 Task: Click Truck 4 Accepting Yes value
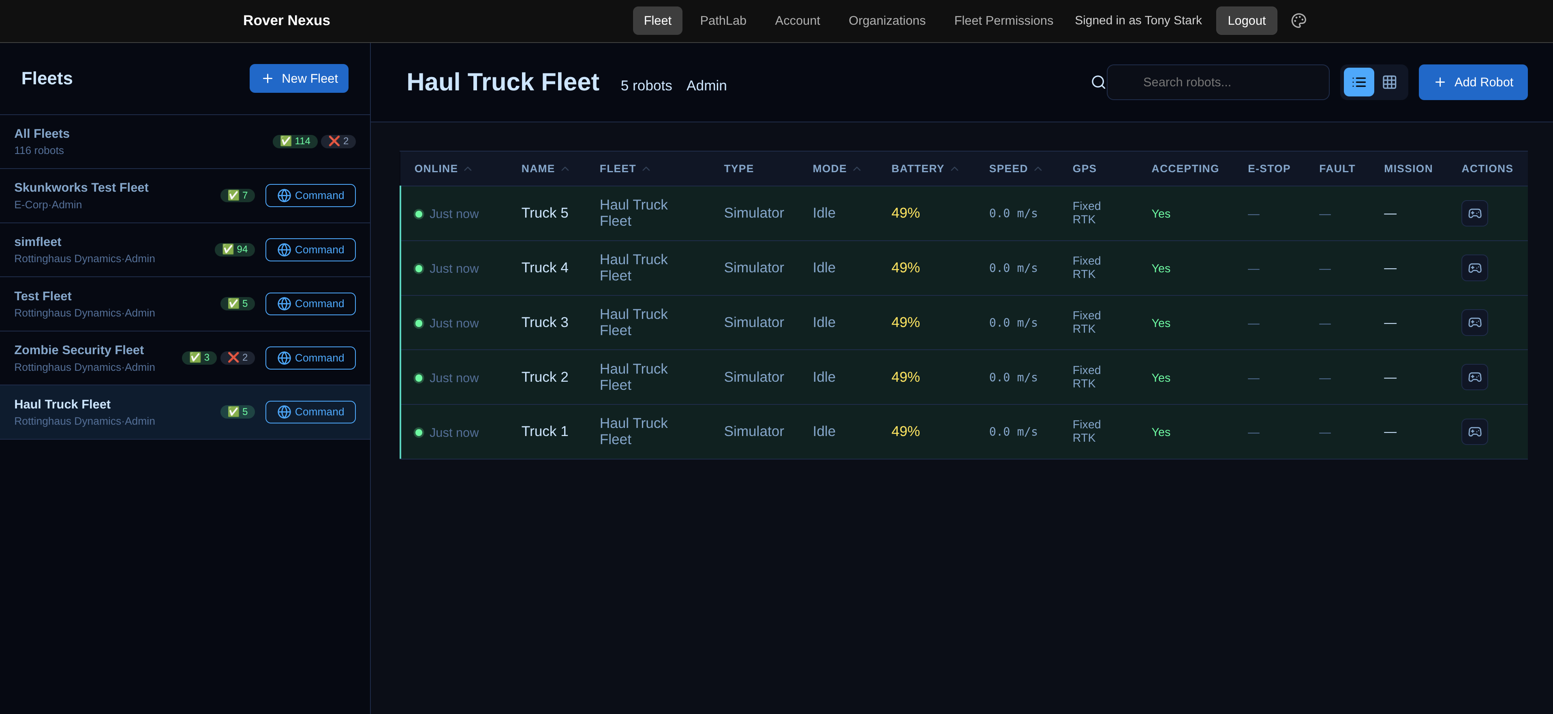tap(1161, 268)
